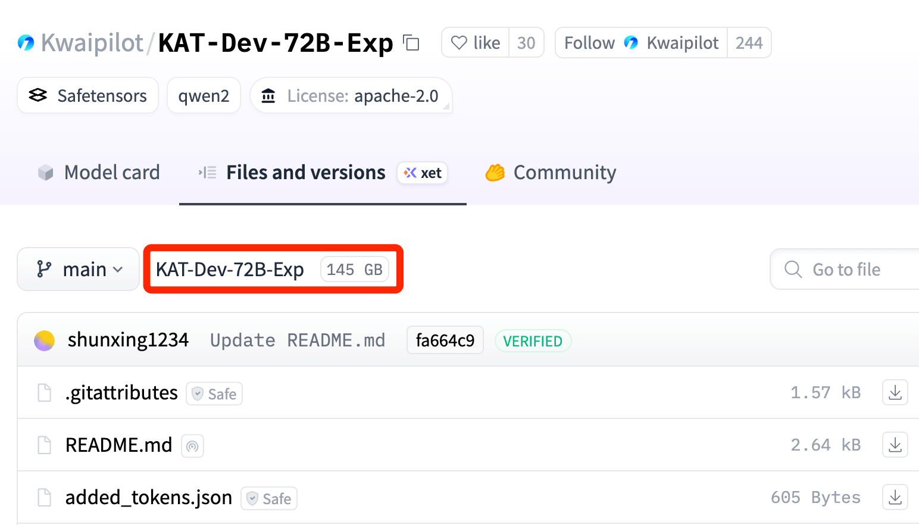Click the VERIFIED badge
Image resolution: width=919 pixels, height=525 pixels.
533,341
